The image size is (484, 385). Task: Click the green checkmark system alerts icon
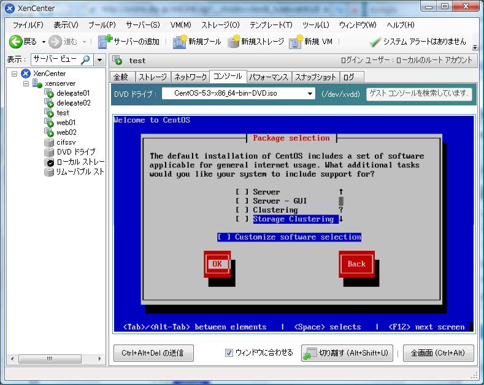[x=375, y=42]
